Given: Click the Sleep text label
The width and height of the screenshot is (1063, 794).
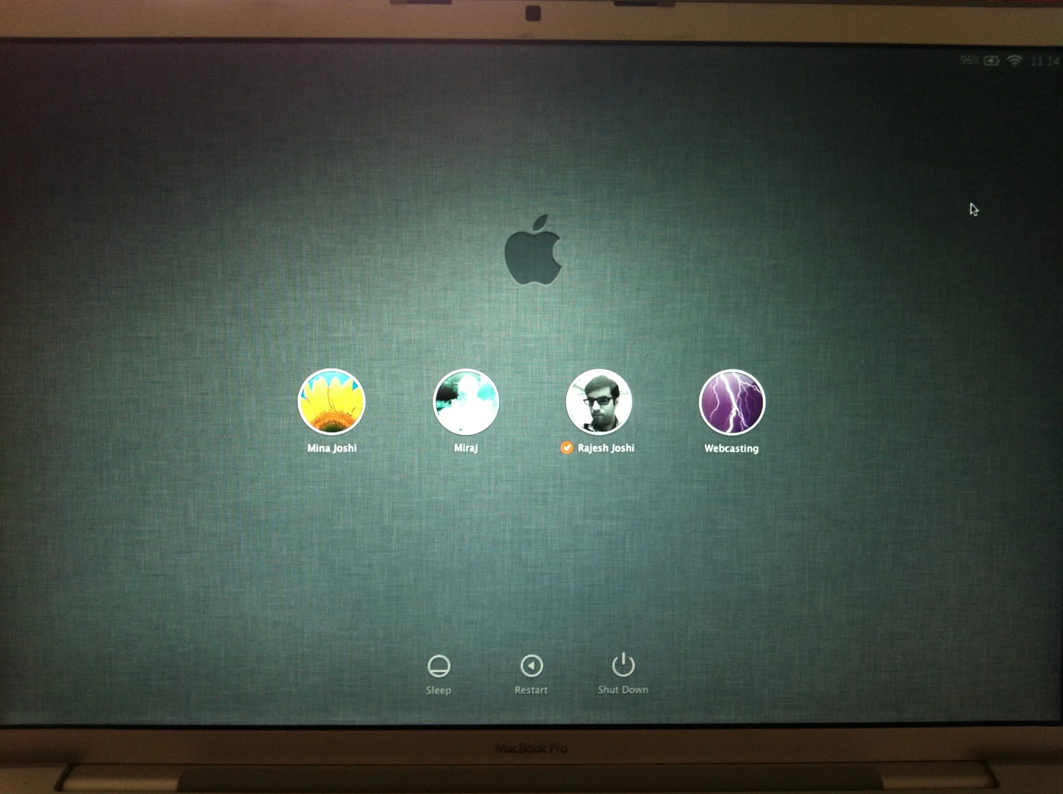Looking at the screenshot, I should point(438,690).
